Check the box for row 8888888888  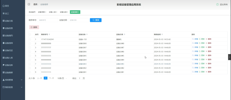click(x=30, y=43)
